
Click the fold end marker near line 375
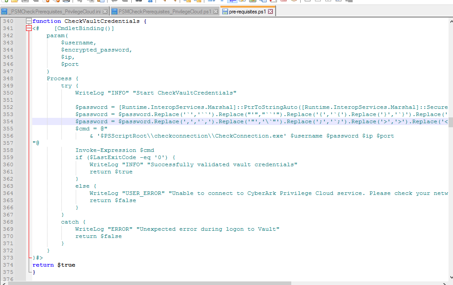point(29,272)
